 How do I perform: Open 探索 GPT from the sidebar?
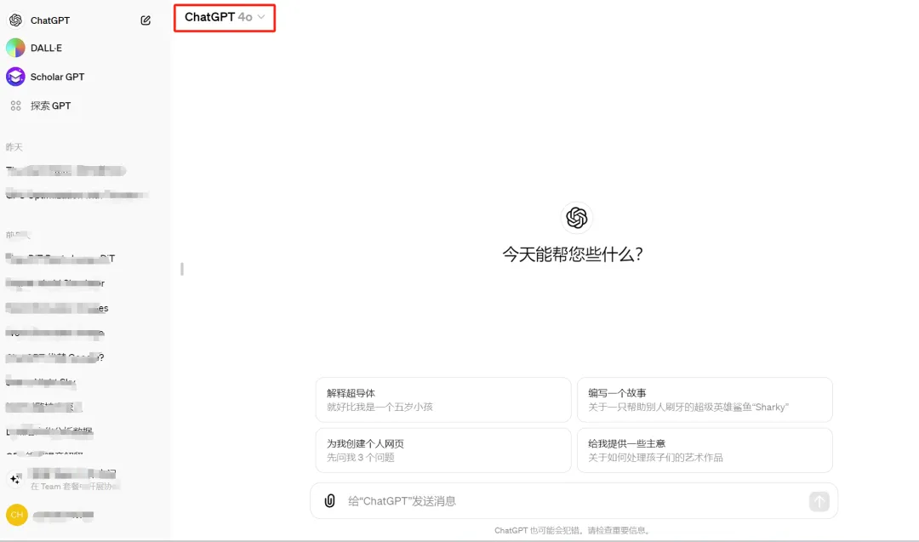coord(49,106)
